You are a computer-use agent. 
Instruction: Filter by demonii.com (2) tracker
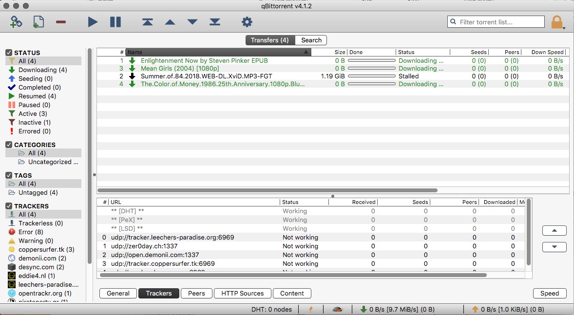coord(43,259)
